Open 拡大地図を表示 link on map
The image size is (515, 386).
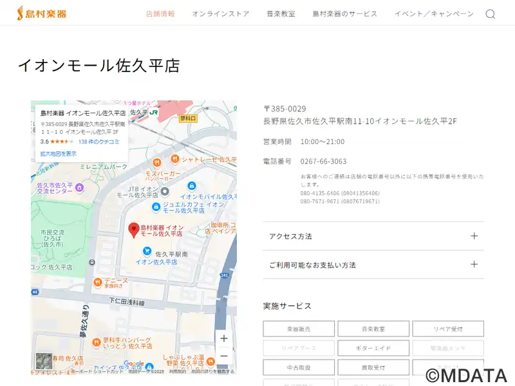(x=58, y=154)
